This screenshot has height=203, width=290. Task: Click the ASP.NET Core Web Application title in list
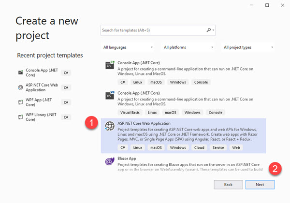144,123
